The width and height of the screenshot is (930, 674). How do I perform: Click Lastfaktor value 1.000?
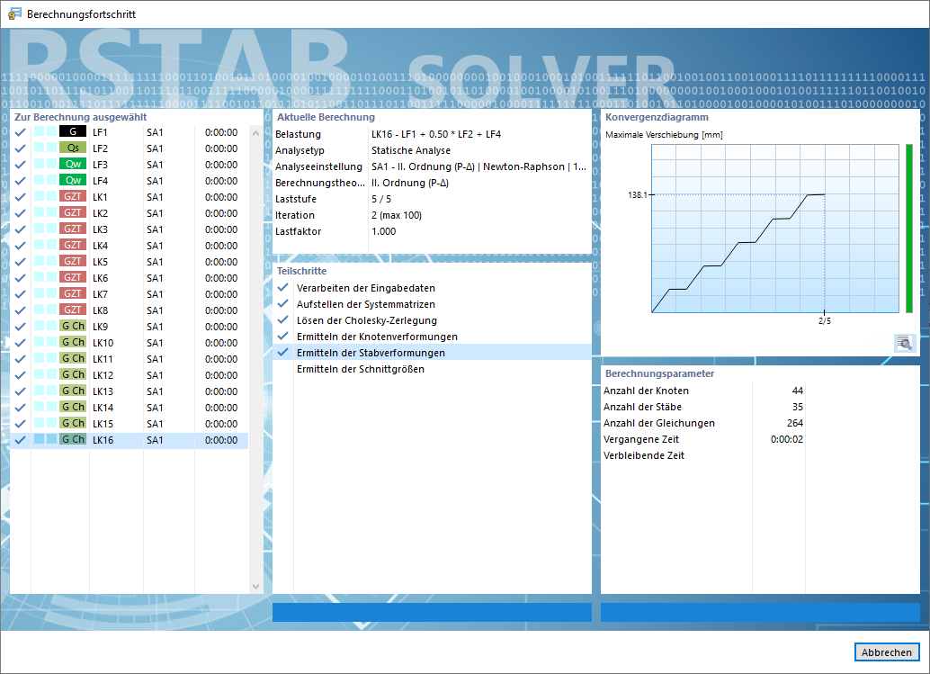pyautogui.click(x=384, y=231)
